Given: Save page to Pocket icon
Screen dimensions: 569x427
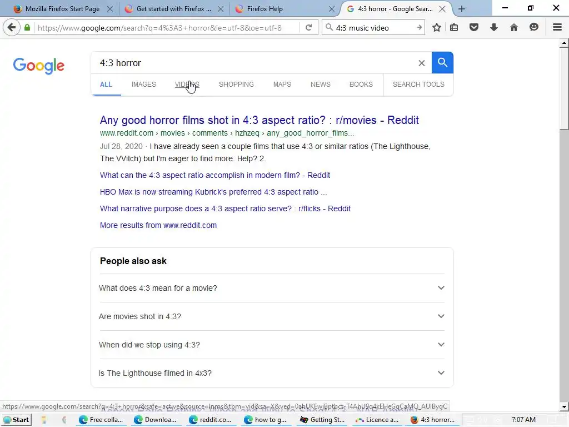Looking at the screenshot, I should pyautogui.click(x=473, y=28).
